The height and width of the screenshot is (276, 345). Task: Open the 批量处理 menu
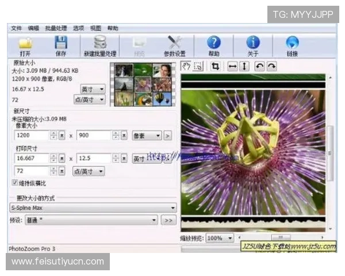(56, 28)
